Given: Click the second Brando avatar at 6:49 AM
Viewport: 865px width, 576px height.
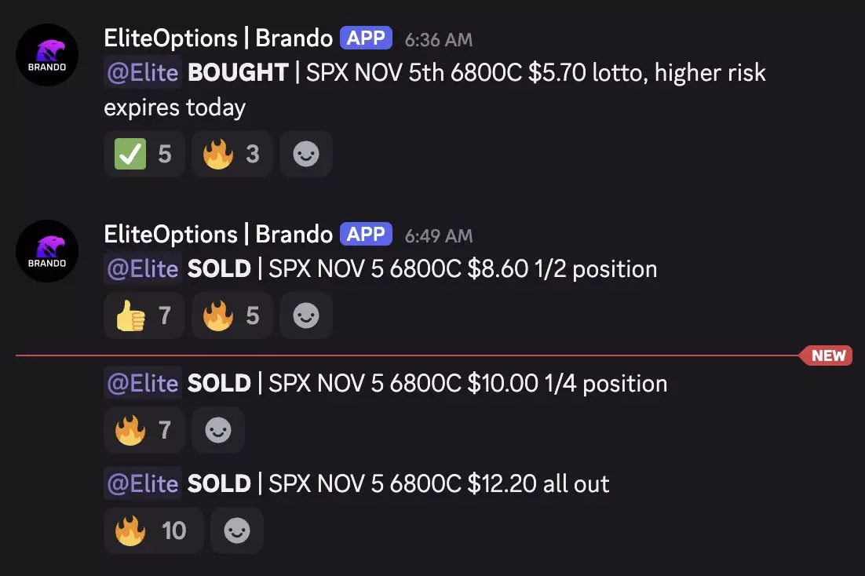Looking at the screenshot, I should 47,251.
